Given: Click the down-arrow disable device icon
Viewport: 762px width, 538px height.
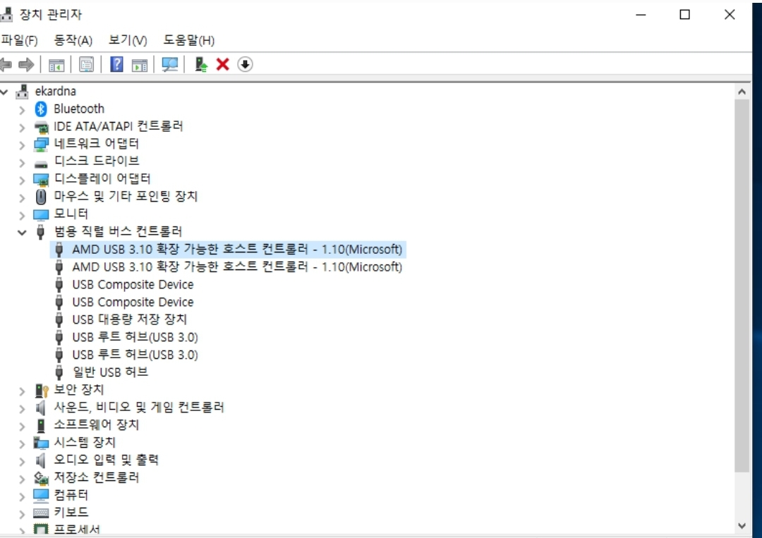Looking at the screenshot, I should (245, 65).
